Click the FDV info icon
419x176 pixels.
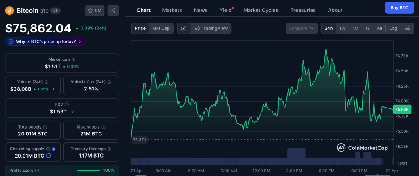67,104
